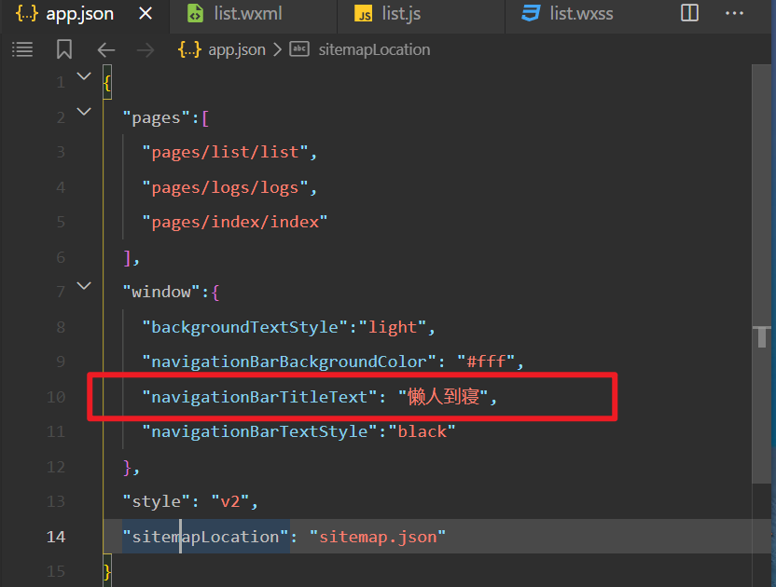Click the "black" value
The width and height of the screenshot is (776, 587).
[x=423, y=431]
